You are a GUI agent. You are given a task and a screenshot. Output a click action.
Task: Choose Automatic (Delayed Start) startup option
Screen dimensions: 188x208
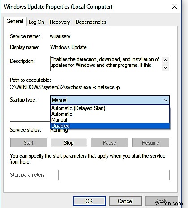(110, 108)
